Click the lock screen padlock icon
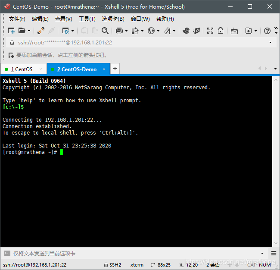Screen dimensions: 280x270 [221, 31]
